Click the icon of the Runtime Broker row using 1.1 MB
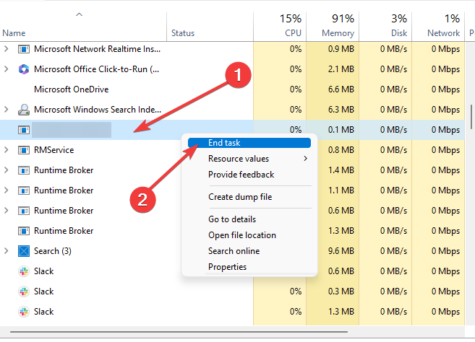Screen dimensions: 475x342 point(24,190)
